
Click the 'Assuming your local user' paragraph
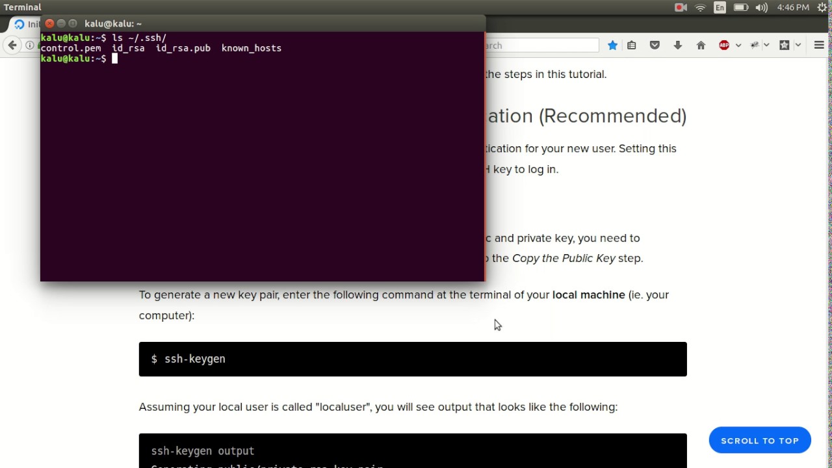[x=378, y=407]
